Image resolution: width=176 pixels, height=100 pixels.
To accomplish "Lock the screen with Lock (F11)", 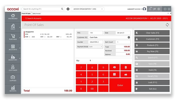I will (x=152, y=82).
